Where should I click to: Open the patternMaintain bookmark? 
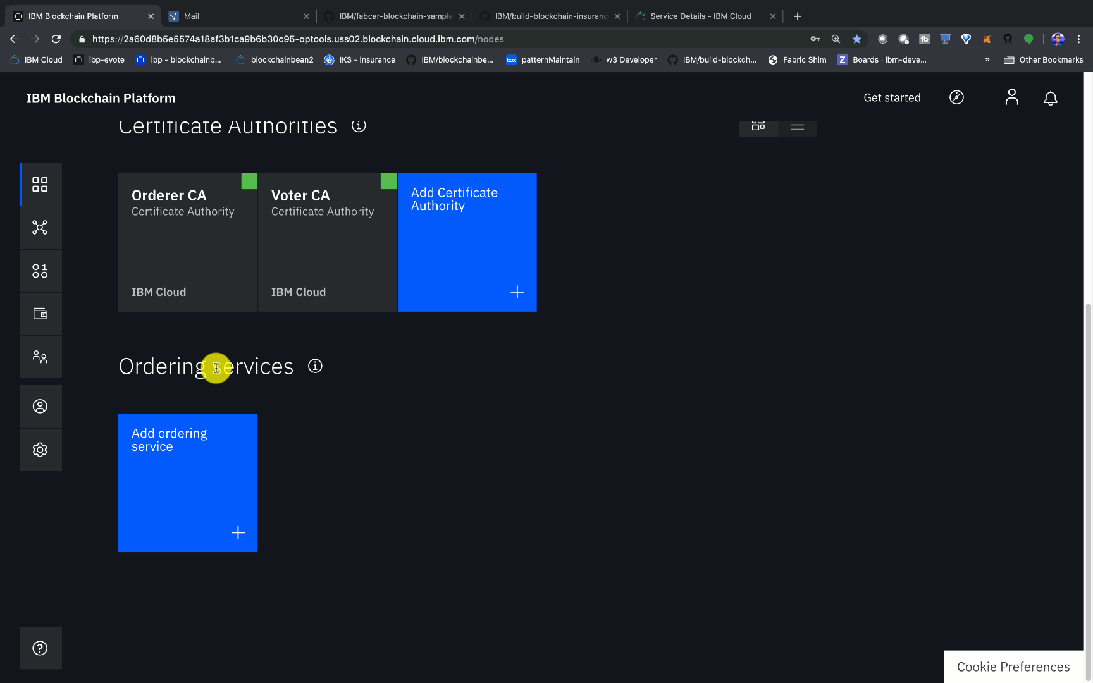click(x=543, y=59)
